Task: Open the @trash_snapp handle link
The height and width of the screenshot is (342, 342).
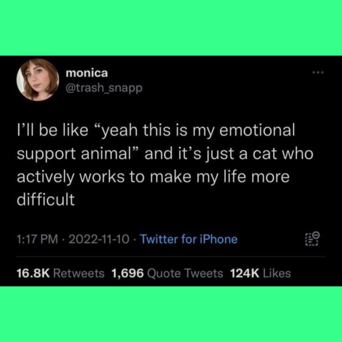Action: pyautogui.click(x=104, y=88)
